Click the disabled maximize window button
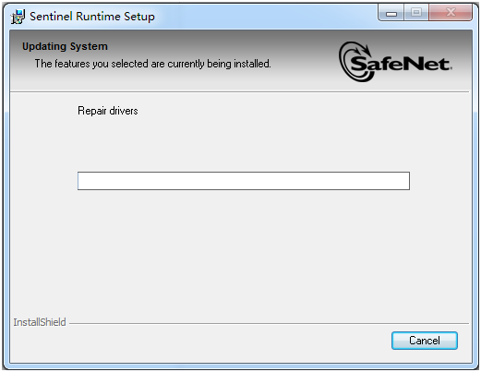 [416, 13]
